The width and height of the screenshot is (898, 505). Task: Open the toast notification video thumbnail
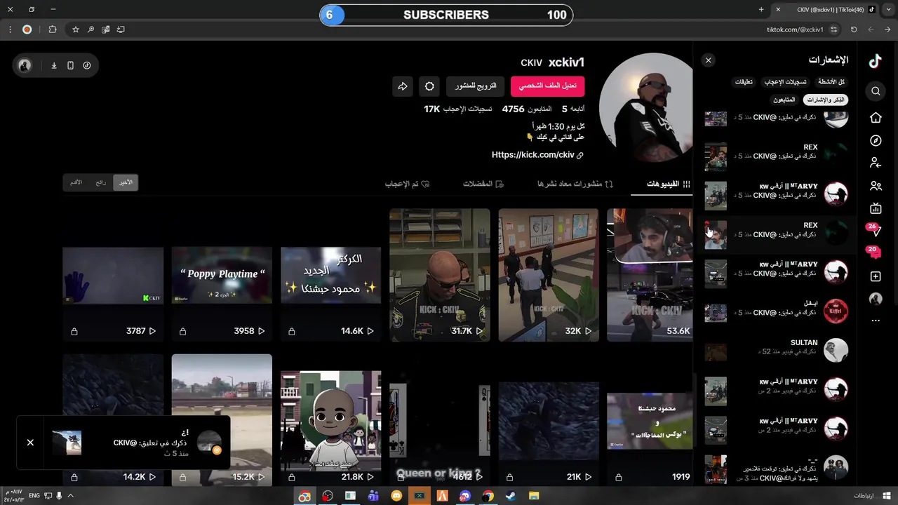(x=67, y=443)
